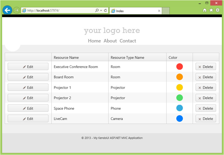Open Internet Explorer home page icon

(x=205, y=10)
